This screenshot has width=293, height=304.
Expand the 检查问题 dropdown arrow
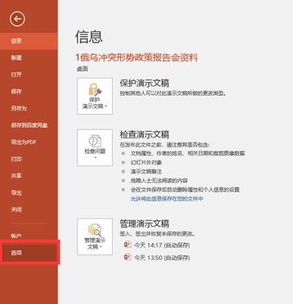coord(95,158)
